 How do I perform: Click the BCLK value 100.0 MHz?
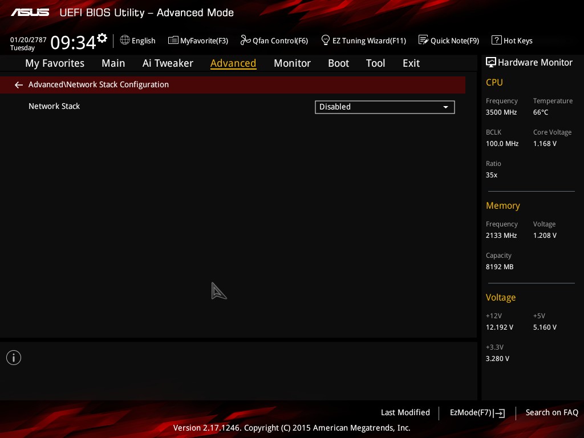click(x=502, y=144)
